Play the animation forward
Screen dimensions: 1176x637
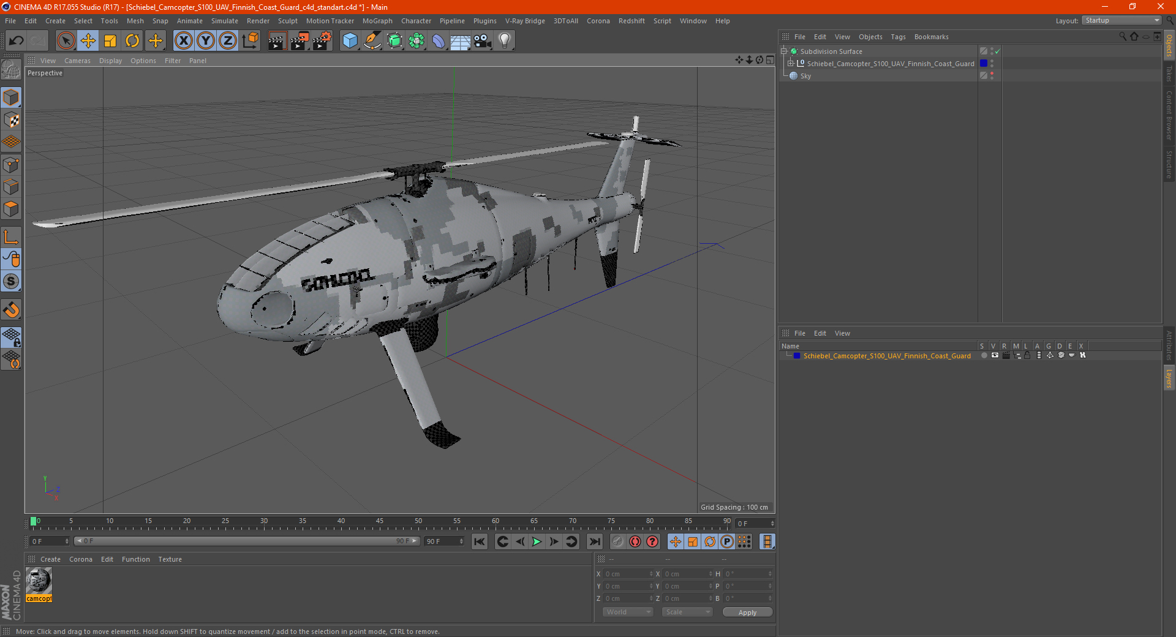(537, 541)
